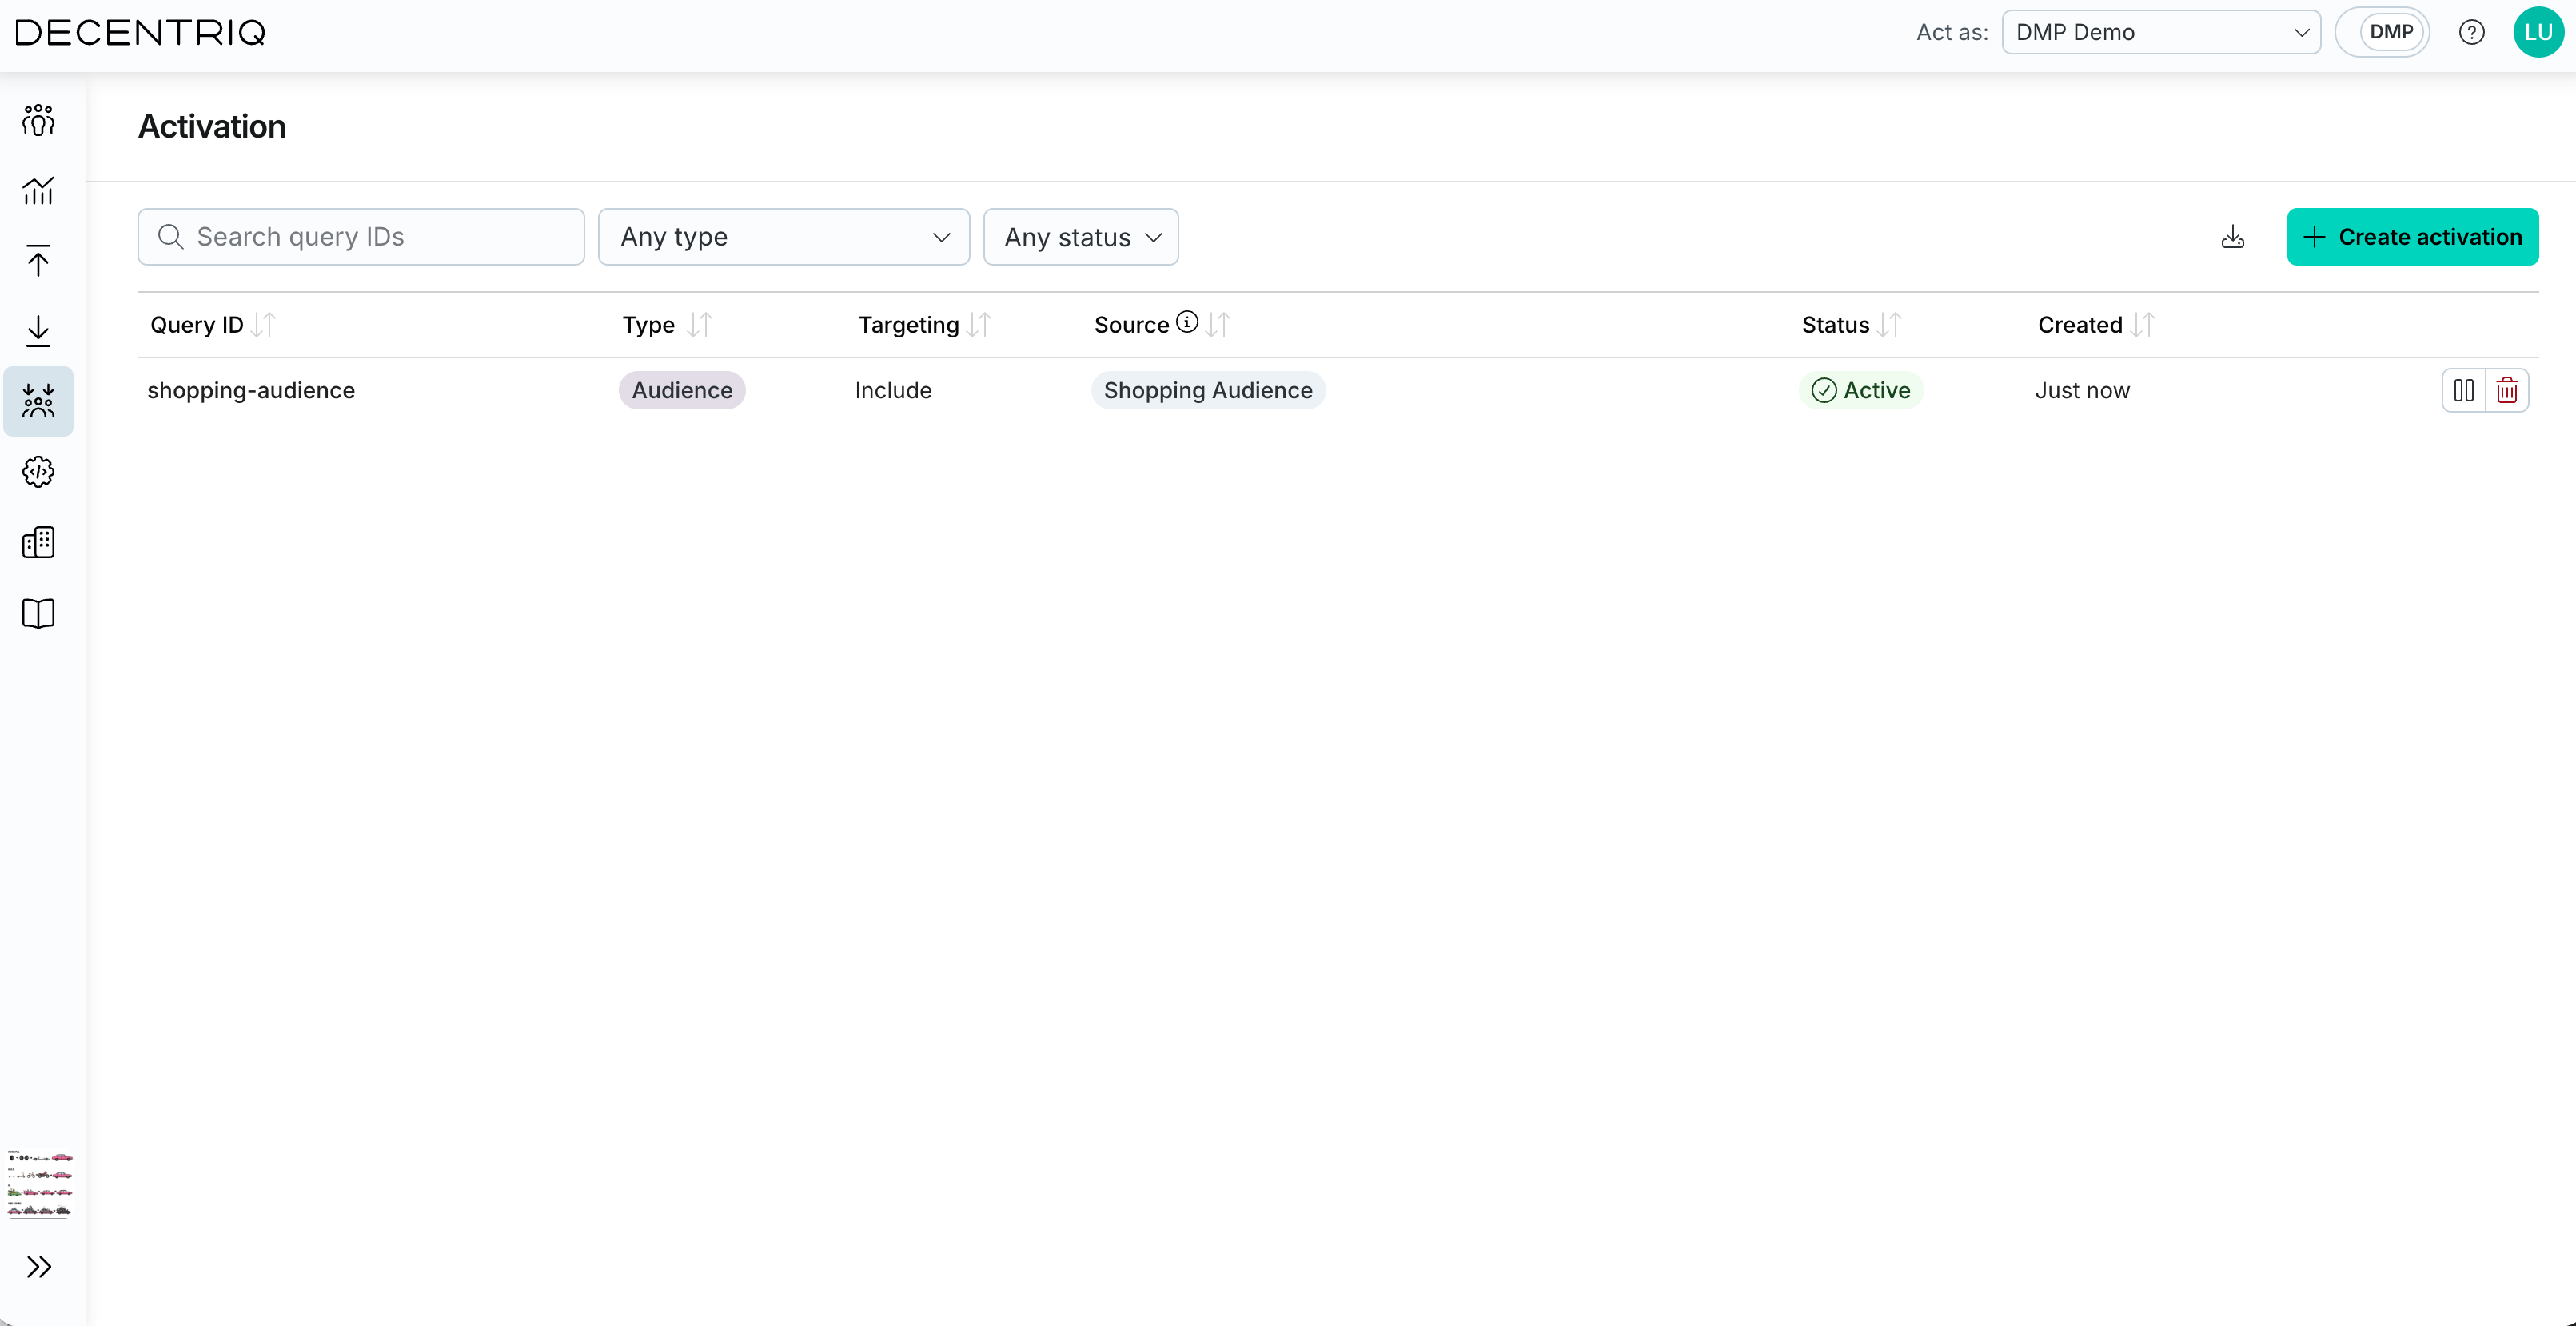Screen dimensions: 2576x1326
Task: Focus the Search query IDs field
Action: pos(361,237)
